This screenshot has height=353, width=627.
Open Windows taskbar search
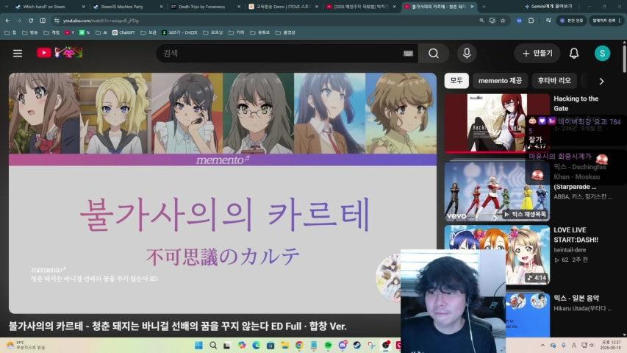click(x=213, y=345)
